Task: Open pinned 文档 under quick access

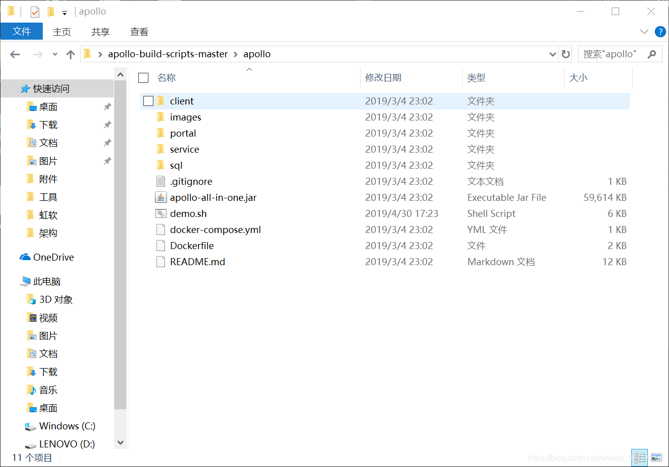Action: (x=48, y=143)
